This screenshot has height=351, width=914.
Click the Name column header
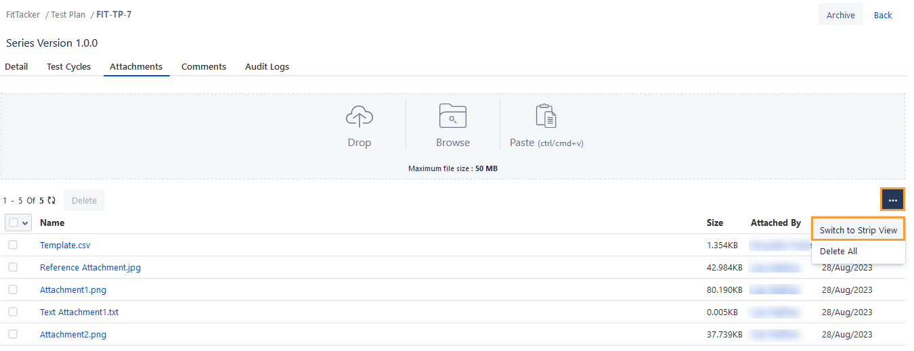(52, 223)
